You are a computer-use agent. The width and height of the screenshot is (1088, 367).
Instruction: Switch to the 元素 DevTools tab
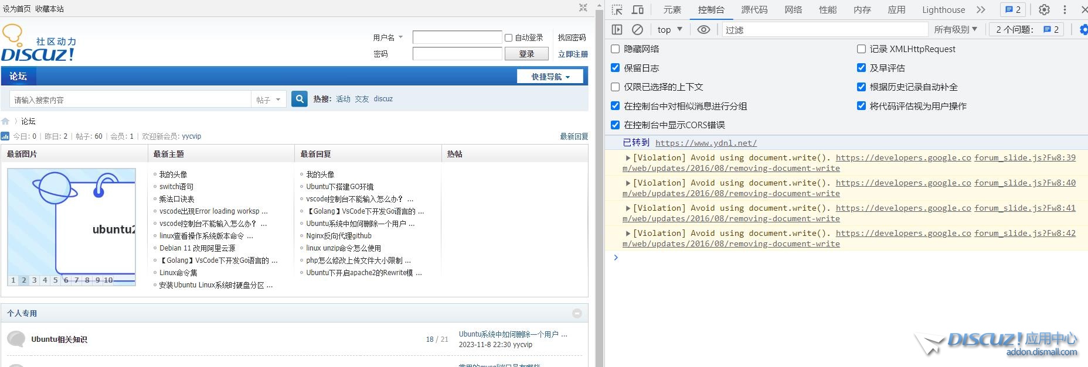(672, 10)
